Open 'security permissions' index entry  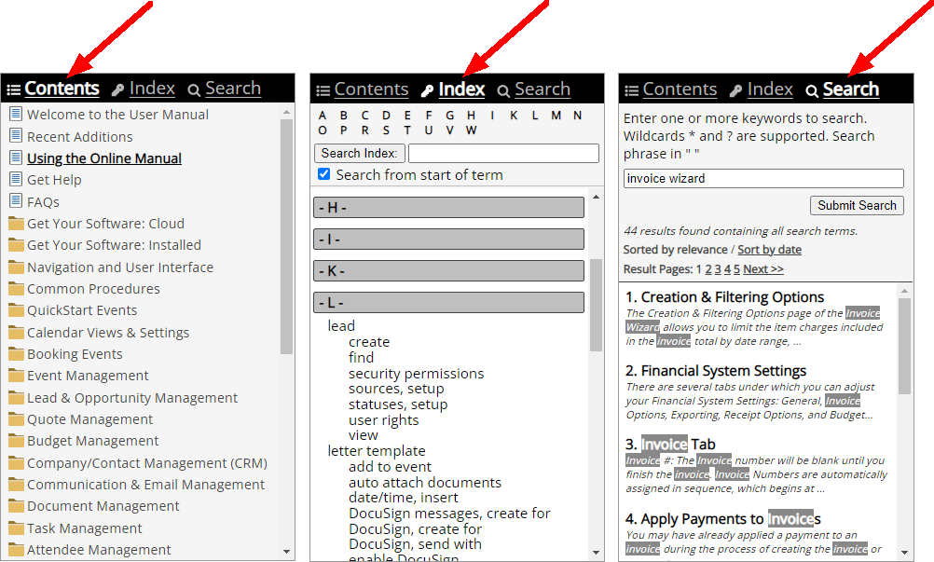pos(417,374)
